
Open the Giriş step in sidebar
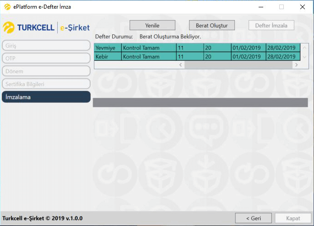[x=46, y=45]
